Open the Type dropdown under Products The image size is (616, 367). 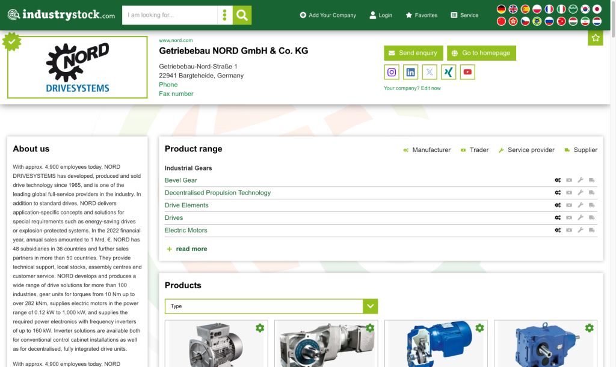pos(271,306)
